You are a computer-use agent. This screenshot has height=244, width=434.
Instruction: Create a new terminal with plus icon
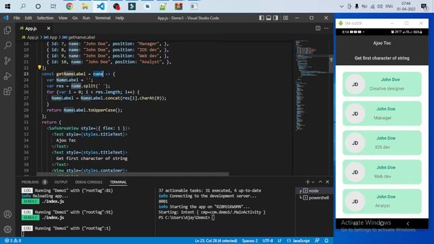click(307, 182)
